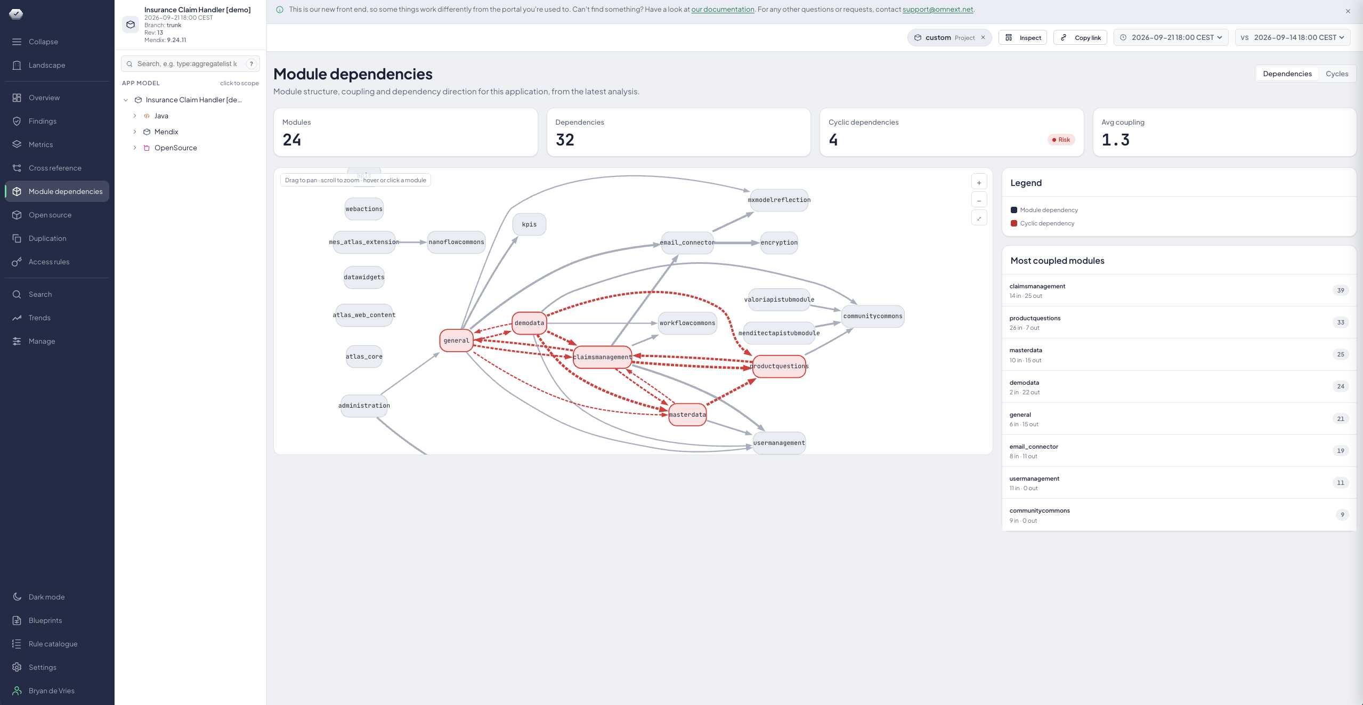The width and height of the screenshot is (1363, 705).
Task: Toggle Dark mode
Action: pyautogui.click(x=57, y=597)
